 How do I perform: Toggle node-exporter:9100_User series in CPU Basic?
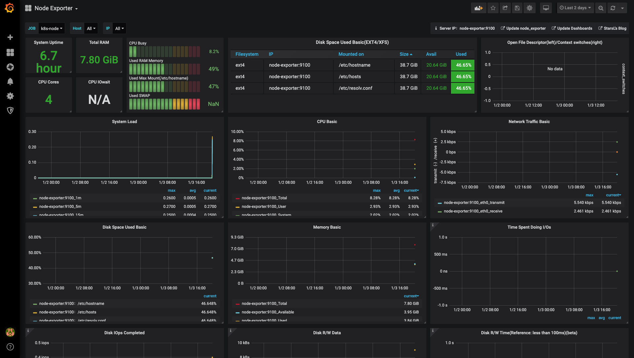264,207
